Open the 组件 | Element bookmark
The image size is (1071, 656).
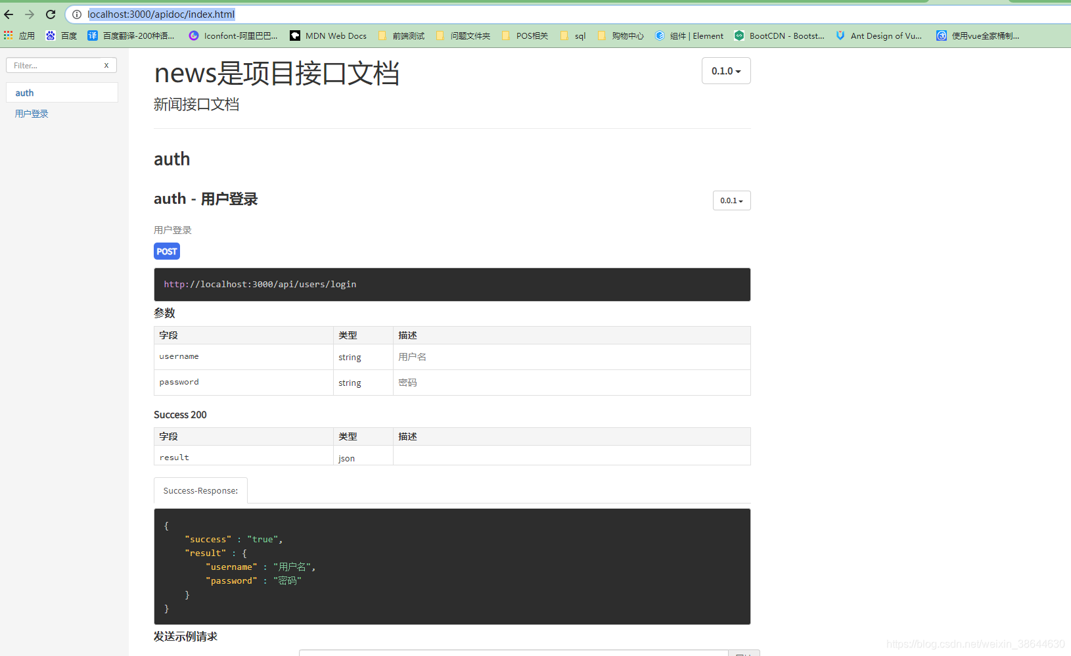click(x=689, y=35)
